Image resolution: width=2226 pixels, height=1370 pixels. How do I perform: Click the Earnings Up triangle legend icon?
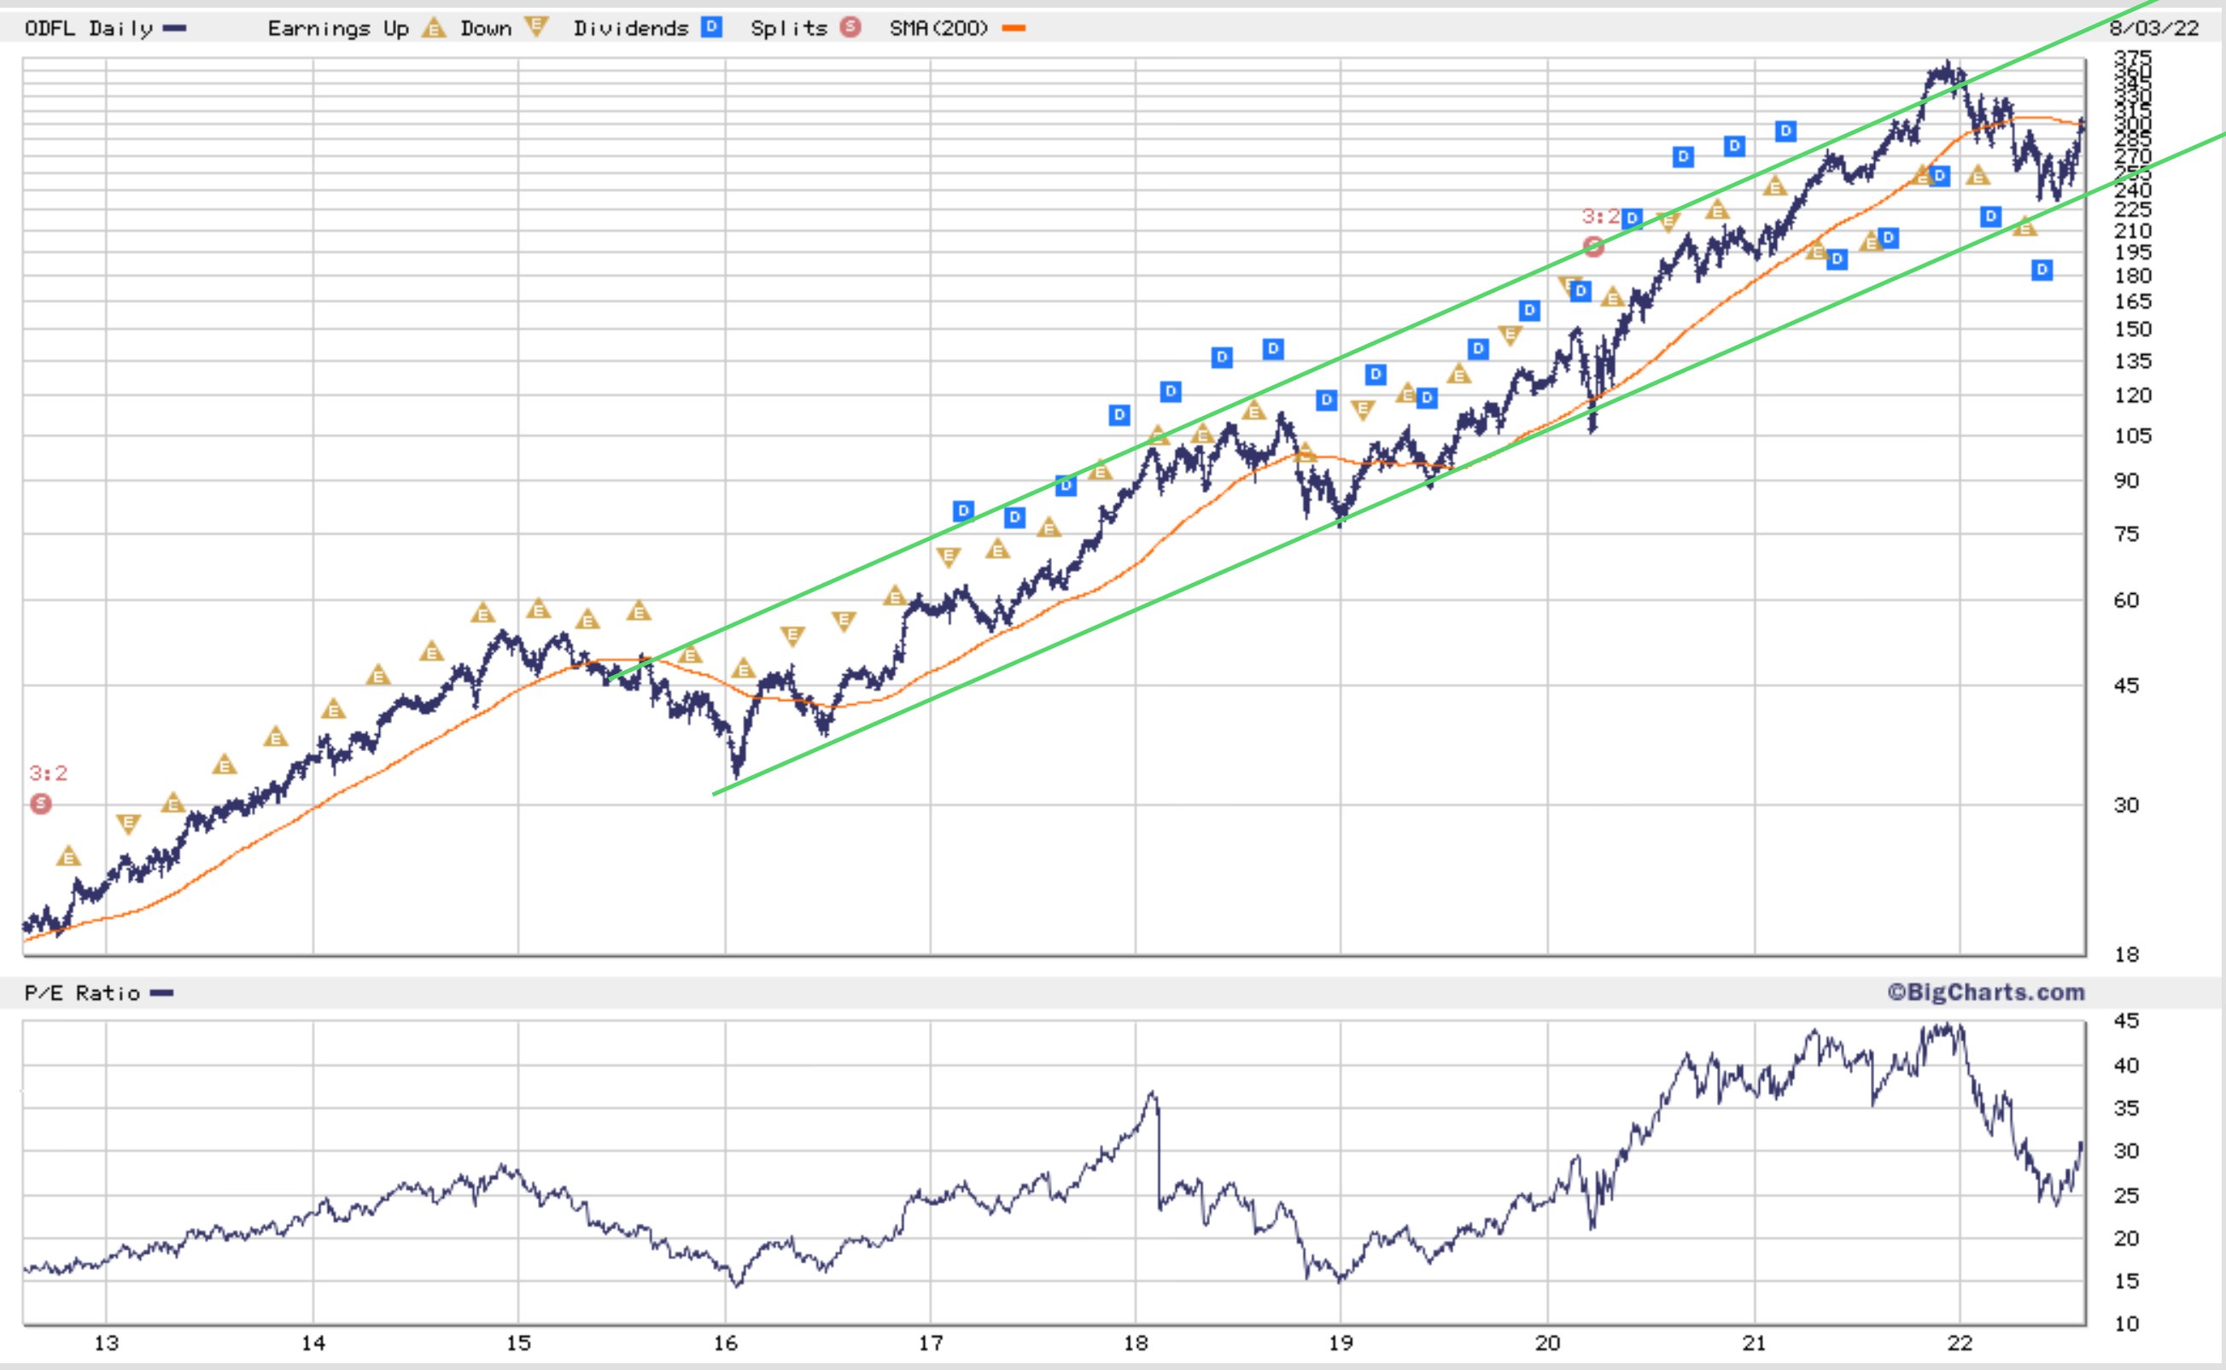click(x=433, y=28)
